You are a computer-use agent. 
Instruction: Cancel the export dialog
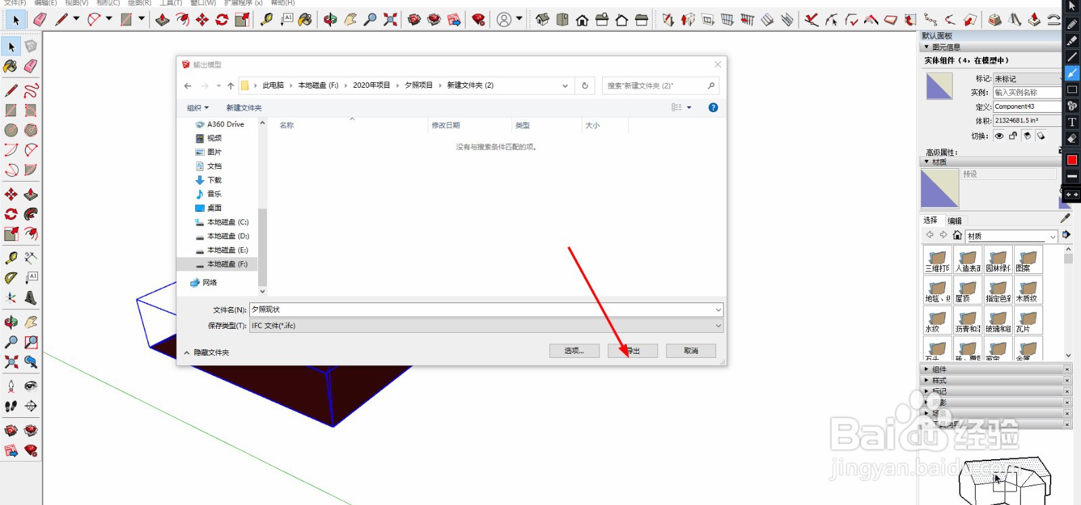(691, 351)
